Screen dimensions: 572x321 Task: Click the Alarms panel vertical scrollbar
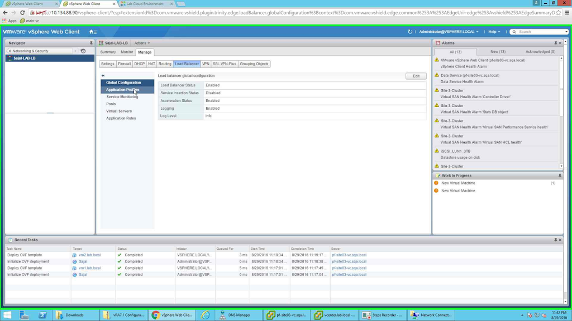coord(561,112)
